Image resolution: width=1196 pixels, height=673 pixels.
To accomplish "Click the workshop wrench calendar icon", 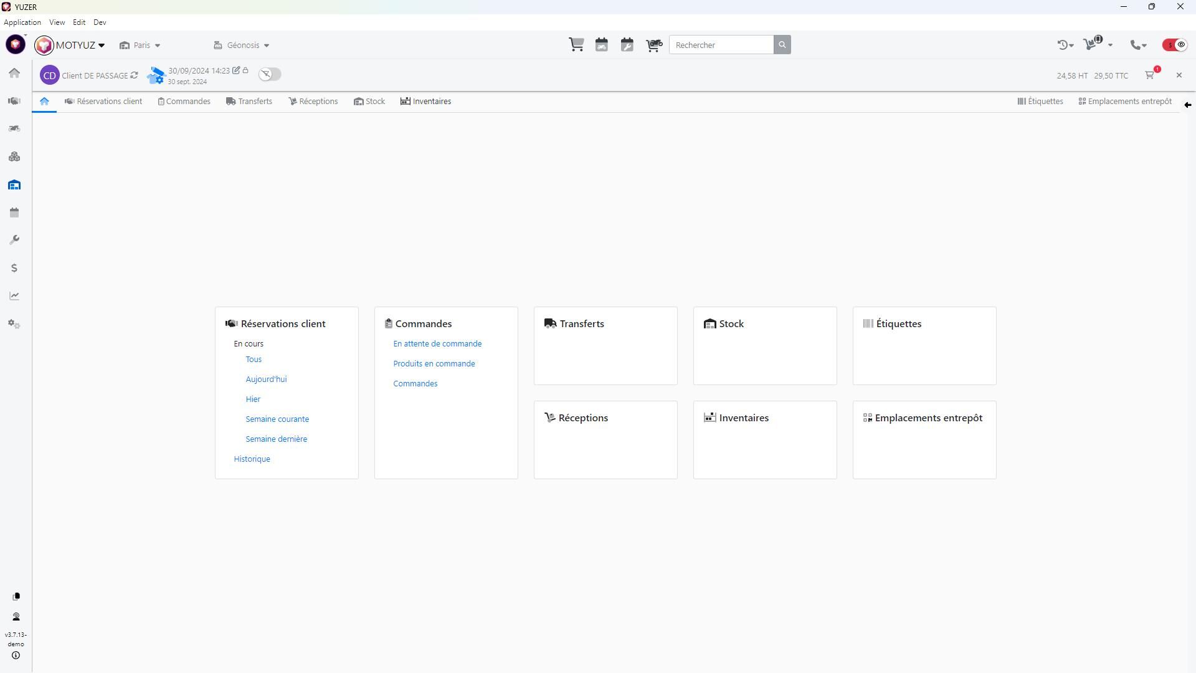I will (627, 45).
